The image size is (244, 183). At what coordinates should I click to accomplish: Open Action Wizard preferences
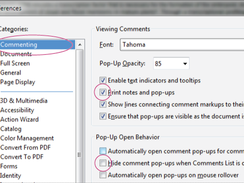[19, 119]
